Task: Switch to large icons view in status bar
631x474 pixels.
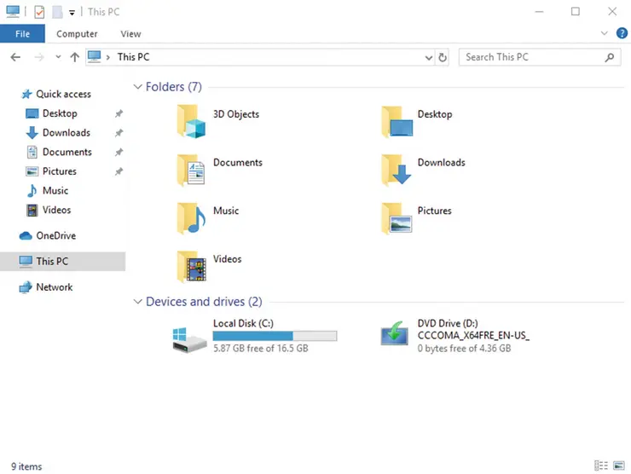Action: click(x=618, y=465)
